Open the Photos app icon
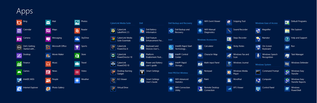The image size is (317, 103). click(77, 22)
